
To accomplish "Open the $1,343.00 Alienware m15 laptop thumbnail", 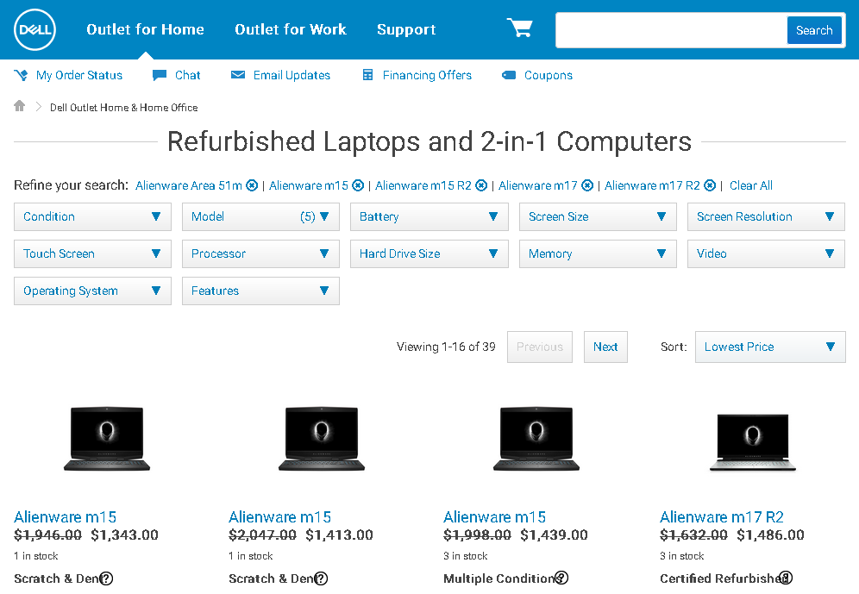I will (x=107, y=439).
